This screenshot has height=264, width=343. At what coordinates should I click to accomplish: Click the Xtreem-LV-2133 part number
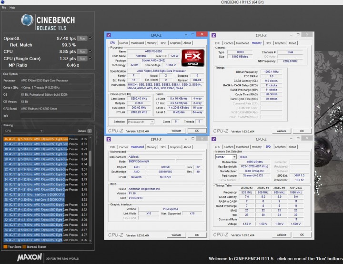pos(254,175)
